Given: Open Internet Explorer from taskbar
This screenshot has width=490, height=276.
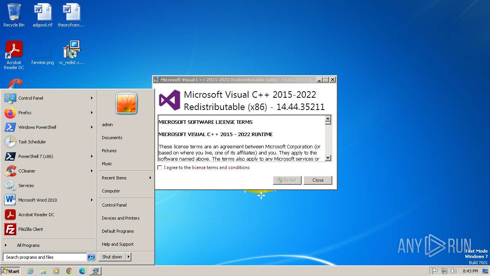Looking at the screenshot, I should click(x=30, y=271).
